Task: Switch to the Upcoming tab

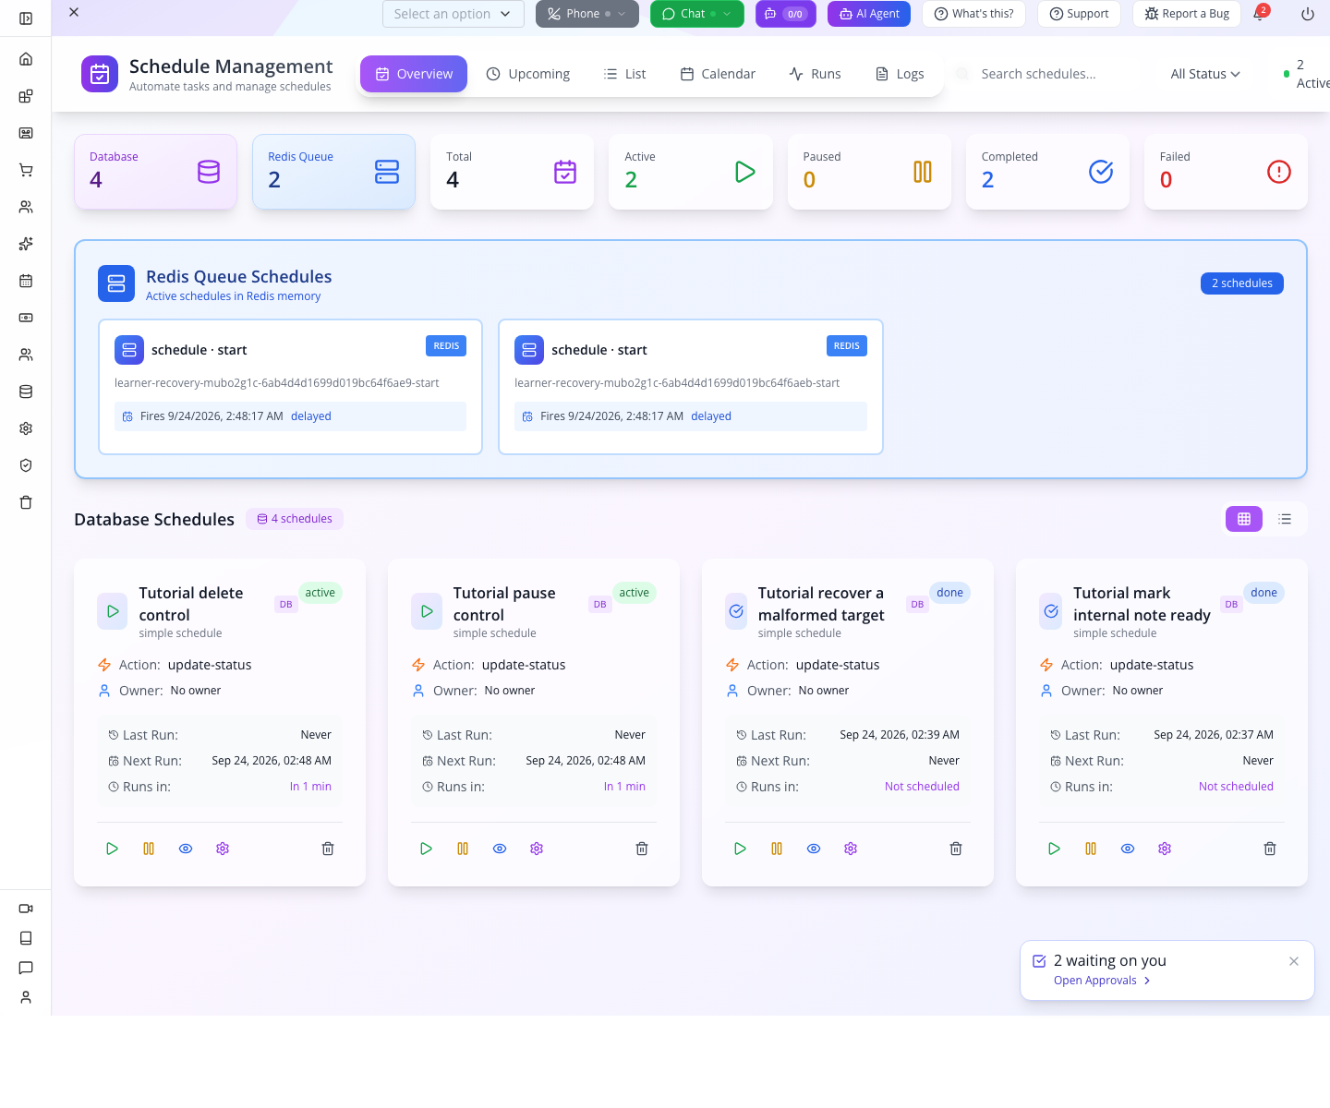Action: (528, 74)
